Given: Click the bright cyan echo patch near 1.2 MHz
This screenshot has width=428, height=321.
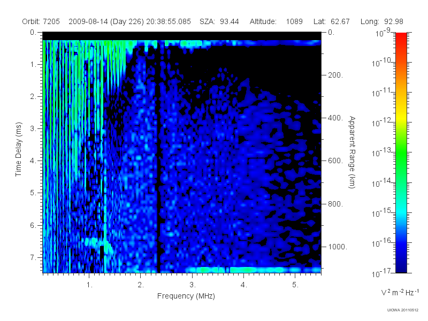Looking at the screenshot, I should coord(94,242).
